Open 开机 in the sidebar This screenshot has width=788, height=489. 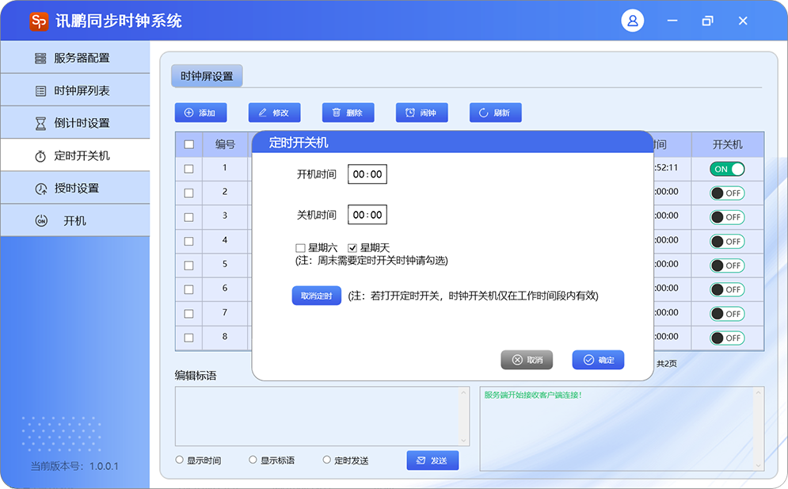click(75, 220)
